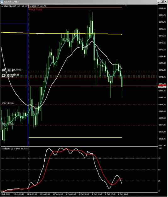Click the 3 Feb 21:45 time label
The image size is (168, 197).
pos(19,194)
